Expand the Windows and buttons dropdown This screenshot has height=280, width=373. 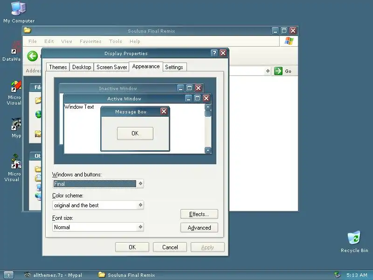(x=140, y=183)
